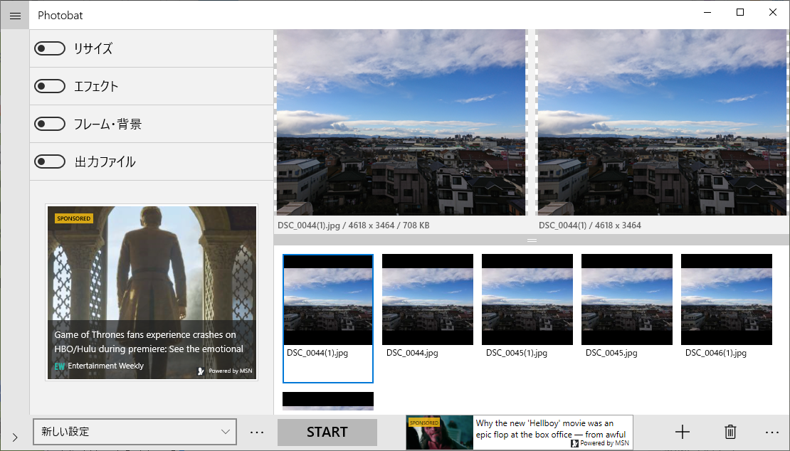Select the DSC_0045(1).jpg thumbnail
790x451 pixels.
point(527,299)
